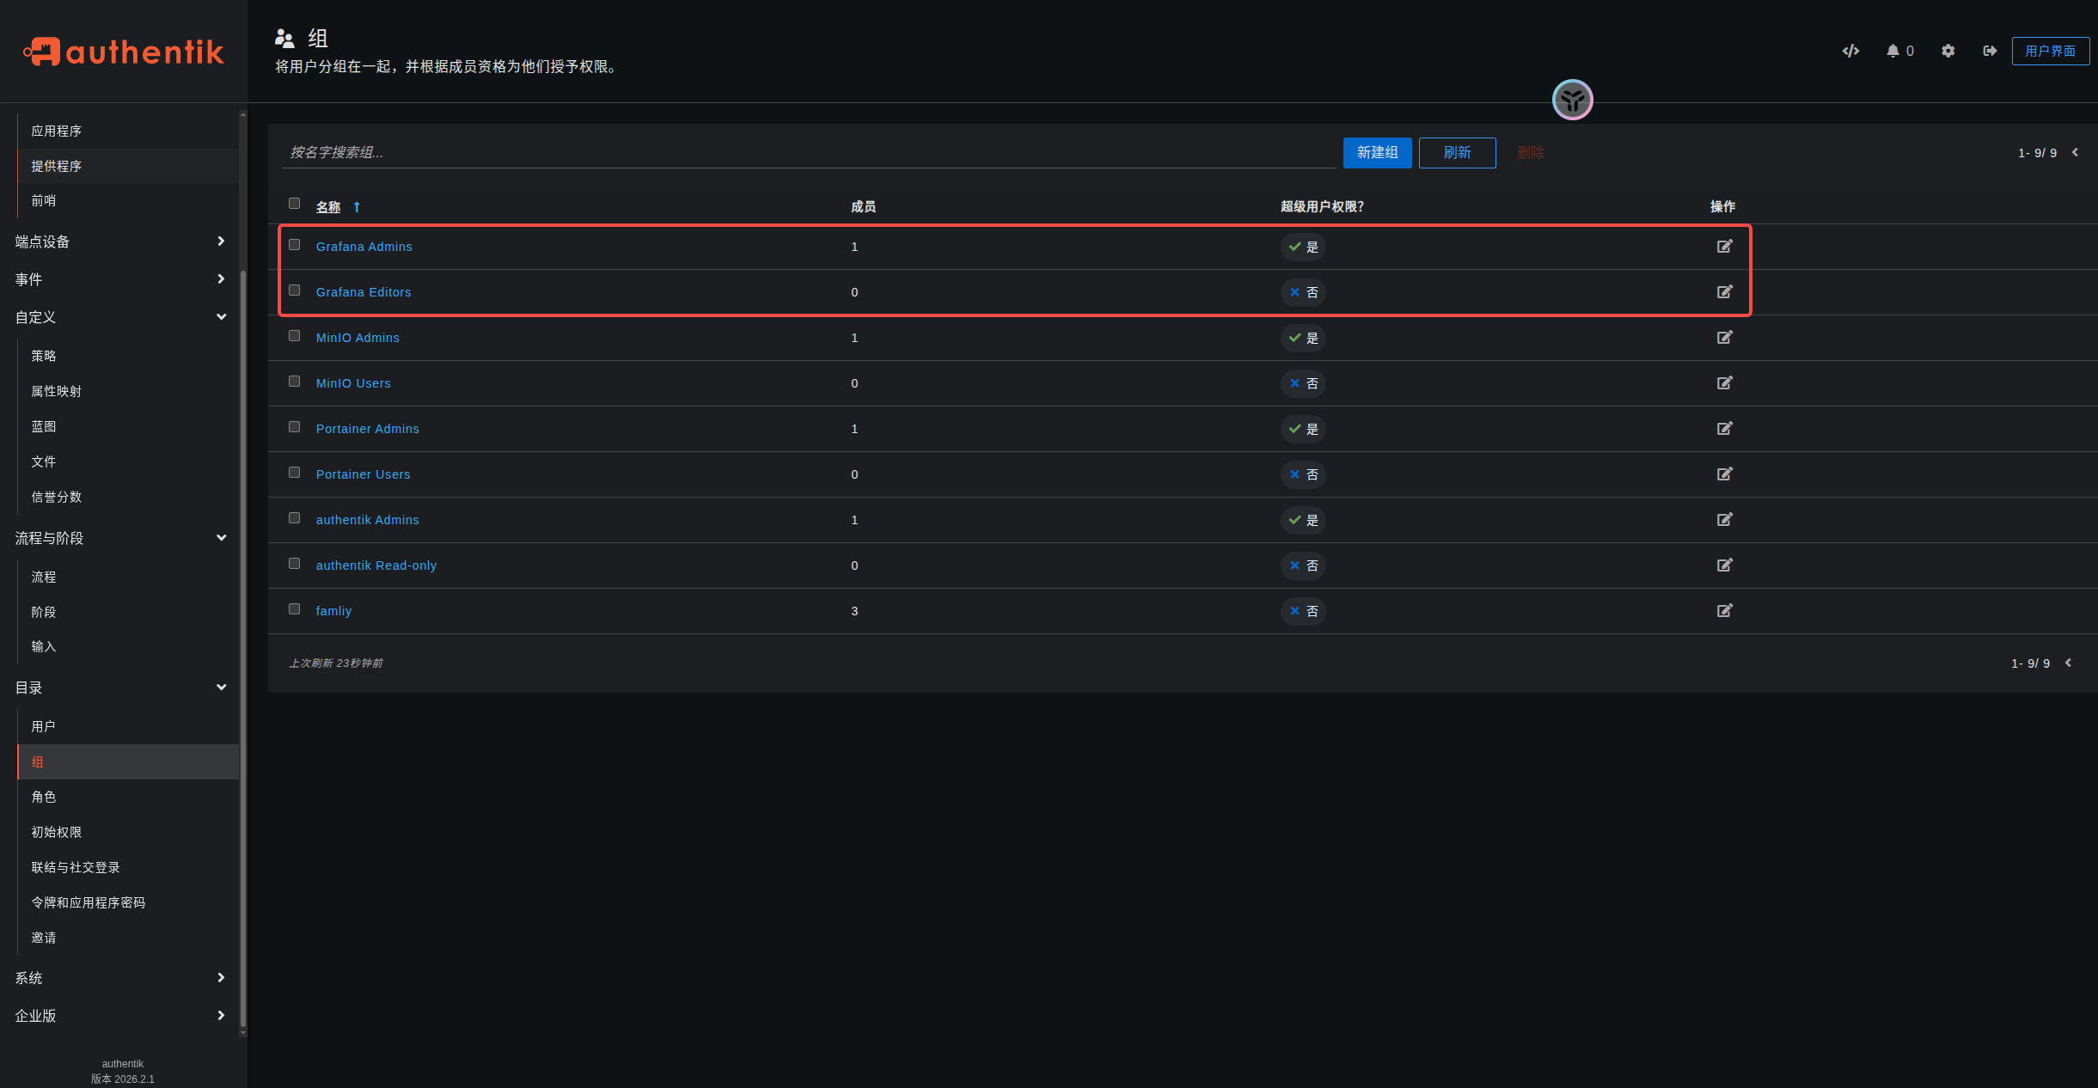Expand the 系统 sidebar section
This screenshot has width=2098, height=1088.
[x=120, y=978]
